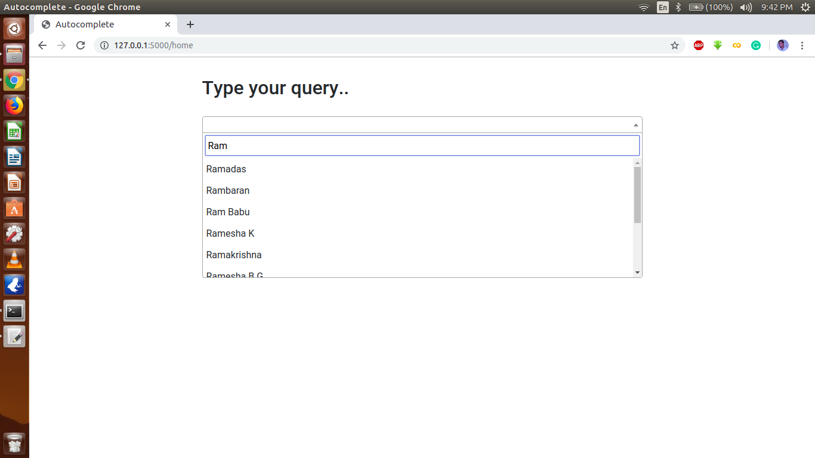This screenshot has width=815, height=458.
Task: Launch Files manager from the dock
Action: (x=14, y=54)
